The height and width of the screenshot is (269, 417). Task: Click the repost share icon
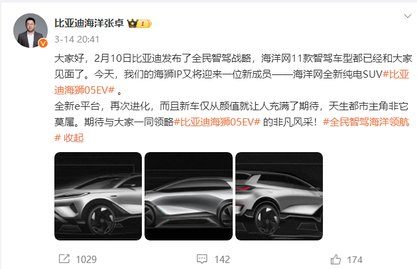click(x=64, y=259)
